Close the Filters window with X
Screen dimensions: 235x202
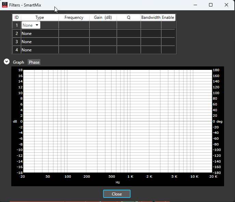[226, 5]
